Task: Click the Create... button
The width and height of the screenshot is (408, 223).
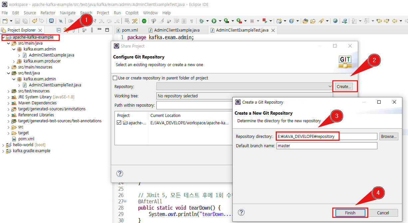Action: (x=344, y=87)
